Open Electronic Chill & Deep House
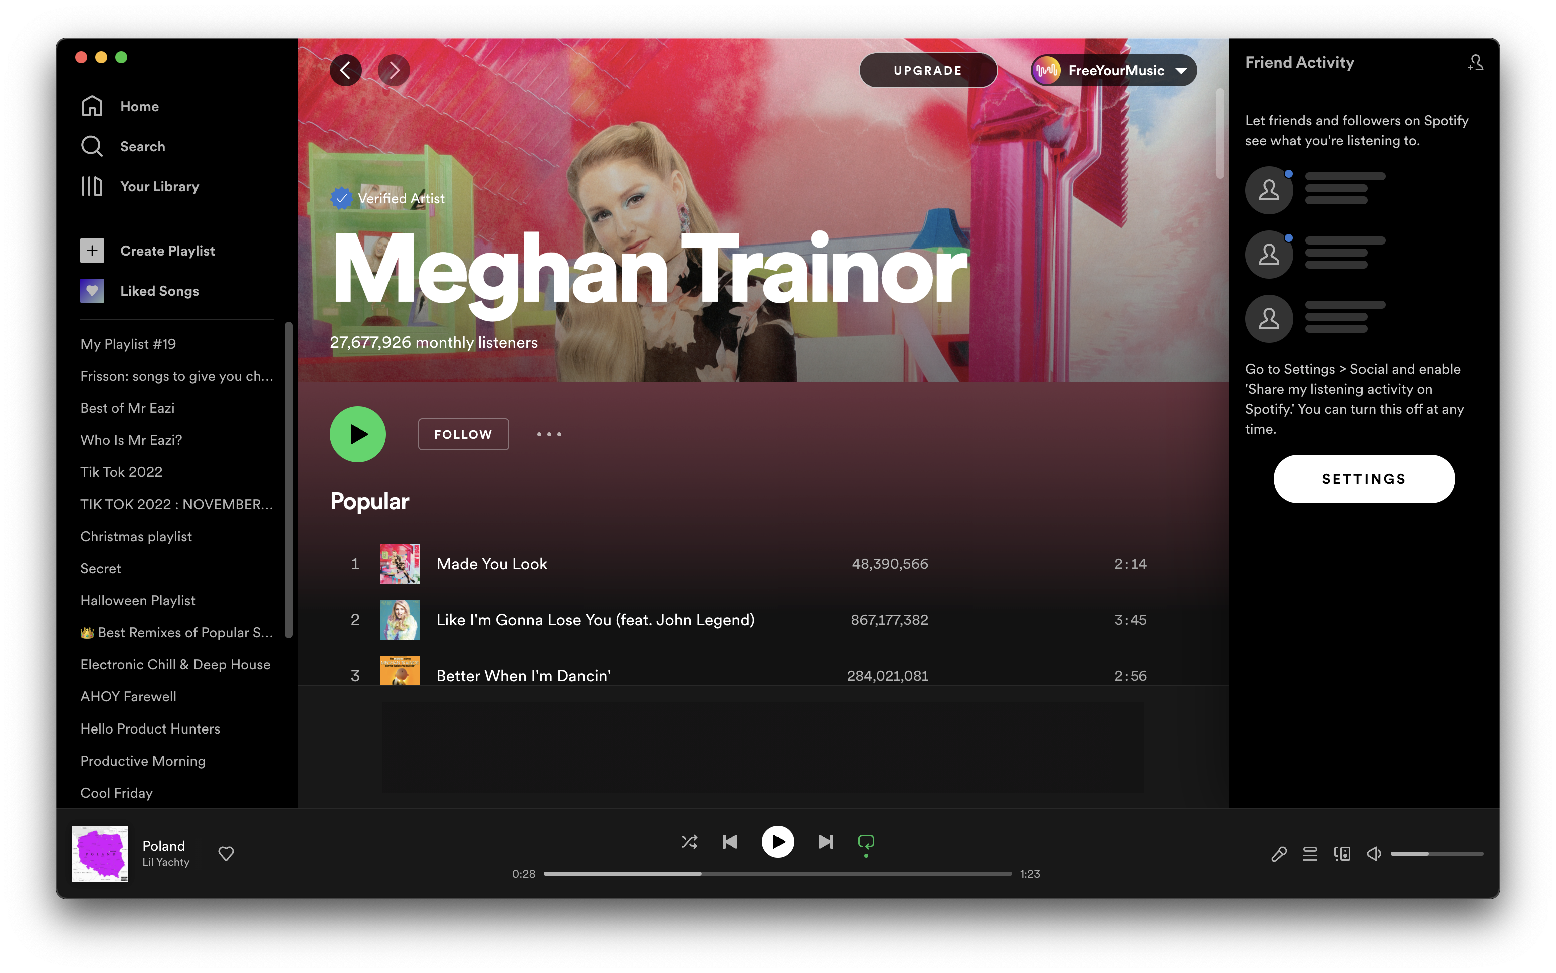 tap(175, 665)
